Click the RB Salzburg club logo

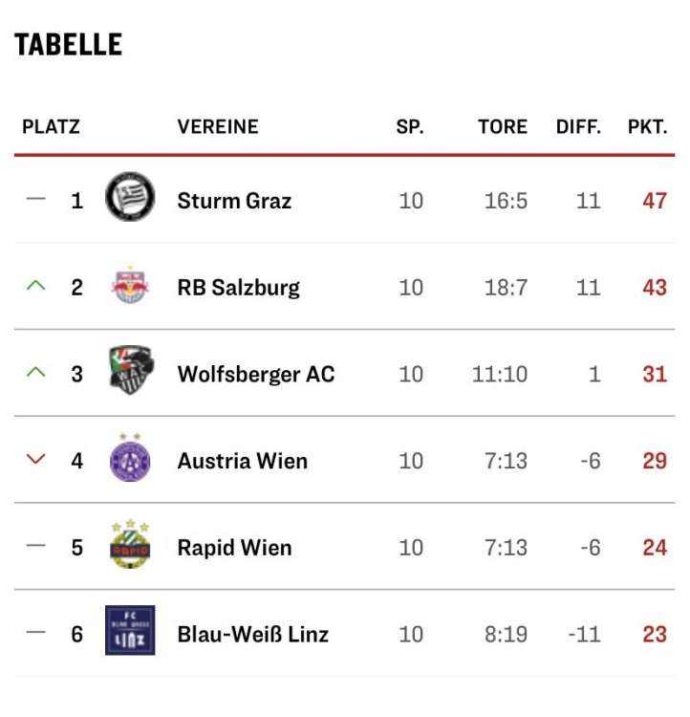[x=130, y=286]
